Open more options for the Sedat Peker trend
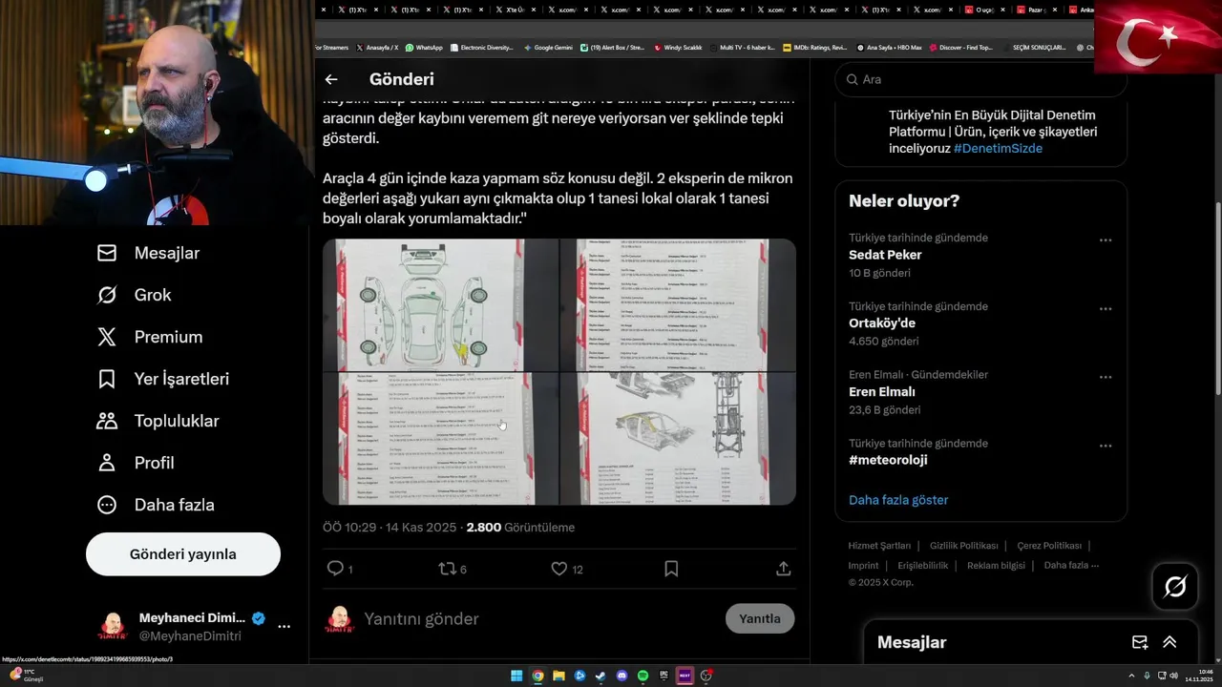This screenshot has width=1222, height=687. [1106, 240]
